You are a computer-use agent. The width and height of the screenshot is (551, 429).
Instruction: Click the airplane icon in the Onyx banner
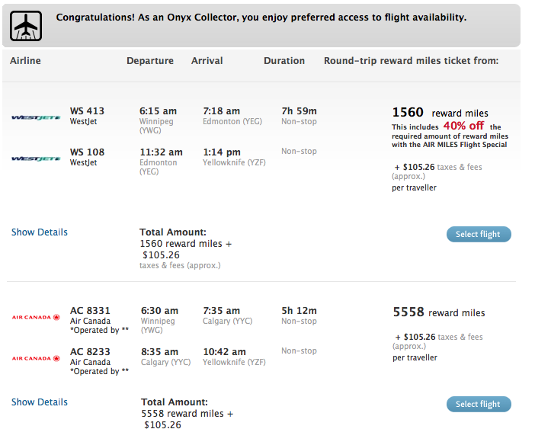coord(26,26)
